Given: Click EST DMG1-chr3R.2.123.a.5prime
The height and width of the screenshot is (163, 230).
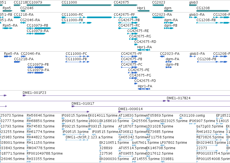Looking at the screenshot, I should pyautogui.click(x=77, y=140).
